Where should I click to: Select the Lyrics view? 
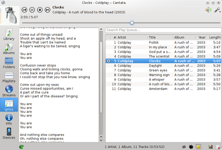coord(9,105)
